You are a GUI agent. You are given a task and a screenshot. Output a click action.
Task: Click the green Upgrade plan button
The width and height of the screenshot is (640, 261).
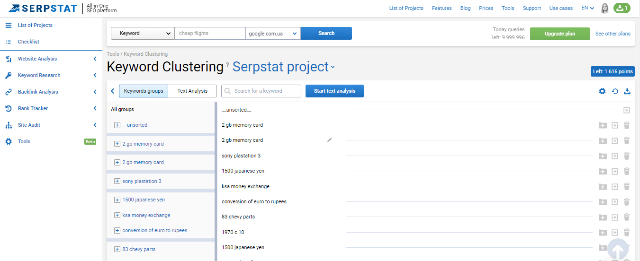coord(560,34)
